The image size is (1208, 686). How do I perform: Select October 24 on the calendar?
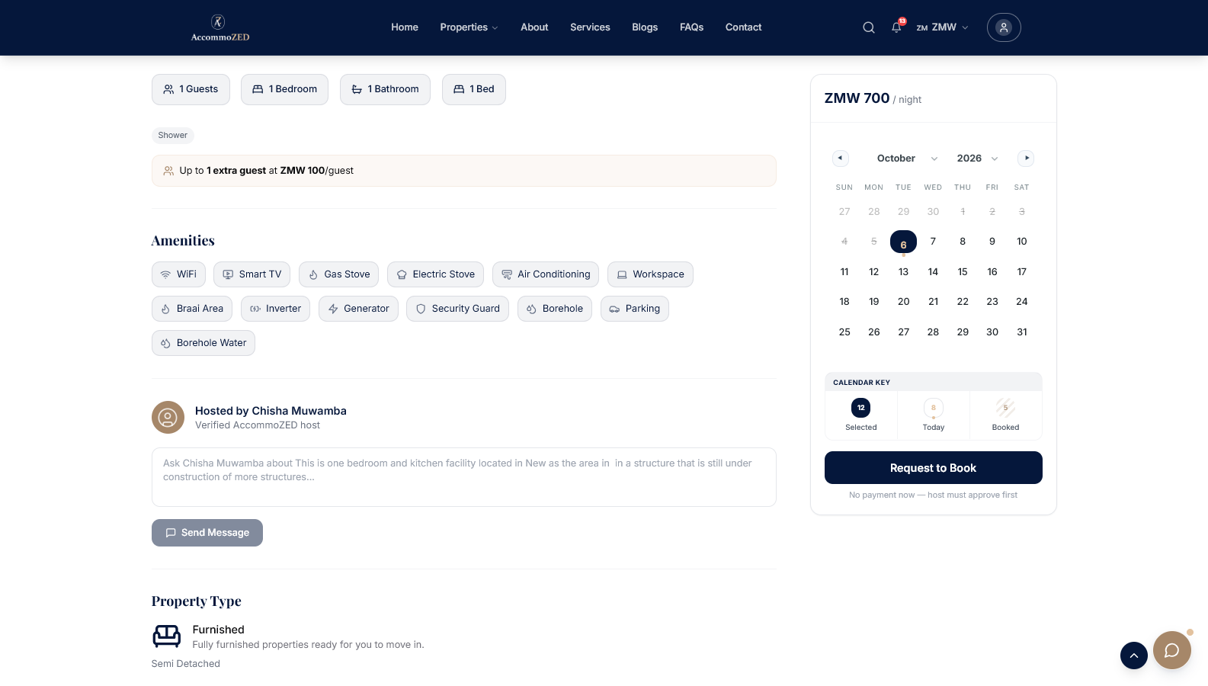tap(1022, 302)
